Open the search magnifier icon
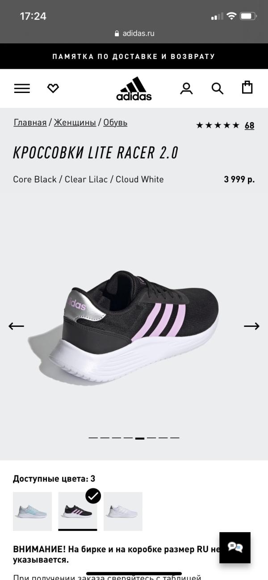This screenshot has width=268, height=580. pos(218,89)
